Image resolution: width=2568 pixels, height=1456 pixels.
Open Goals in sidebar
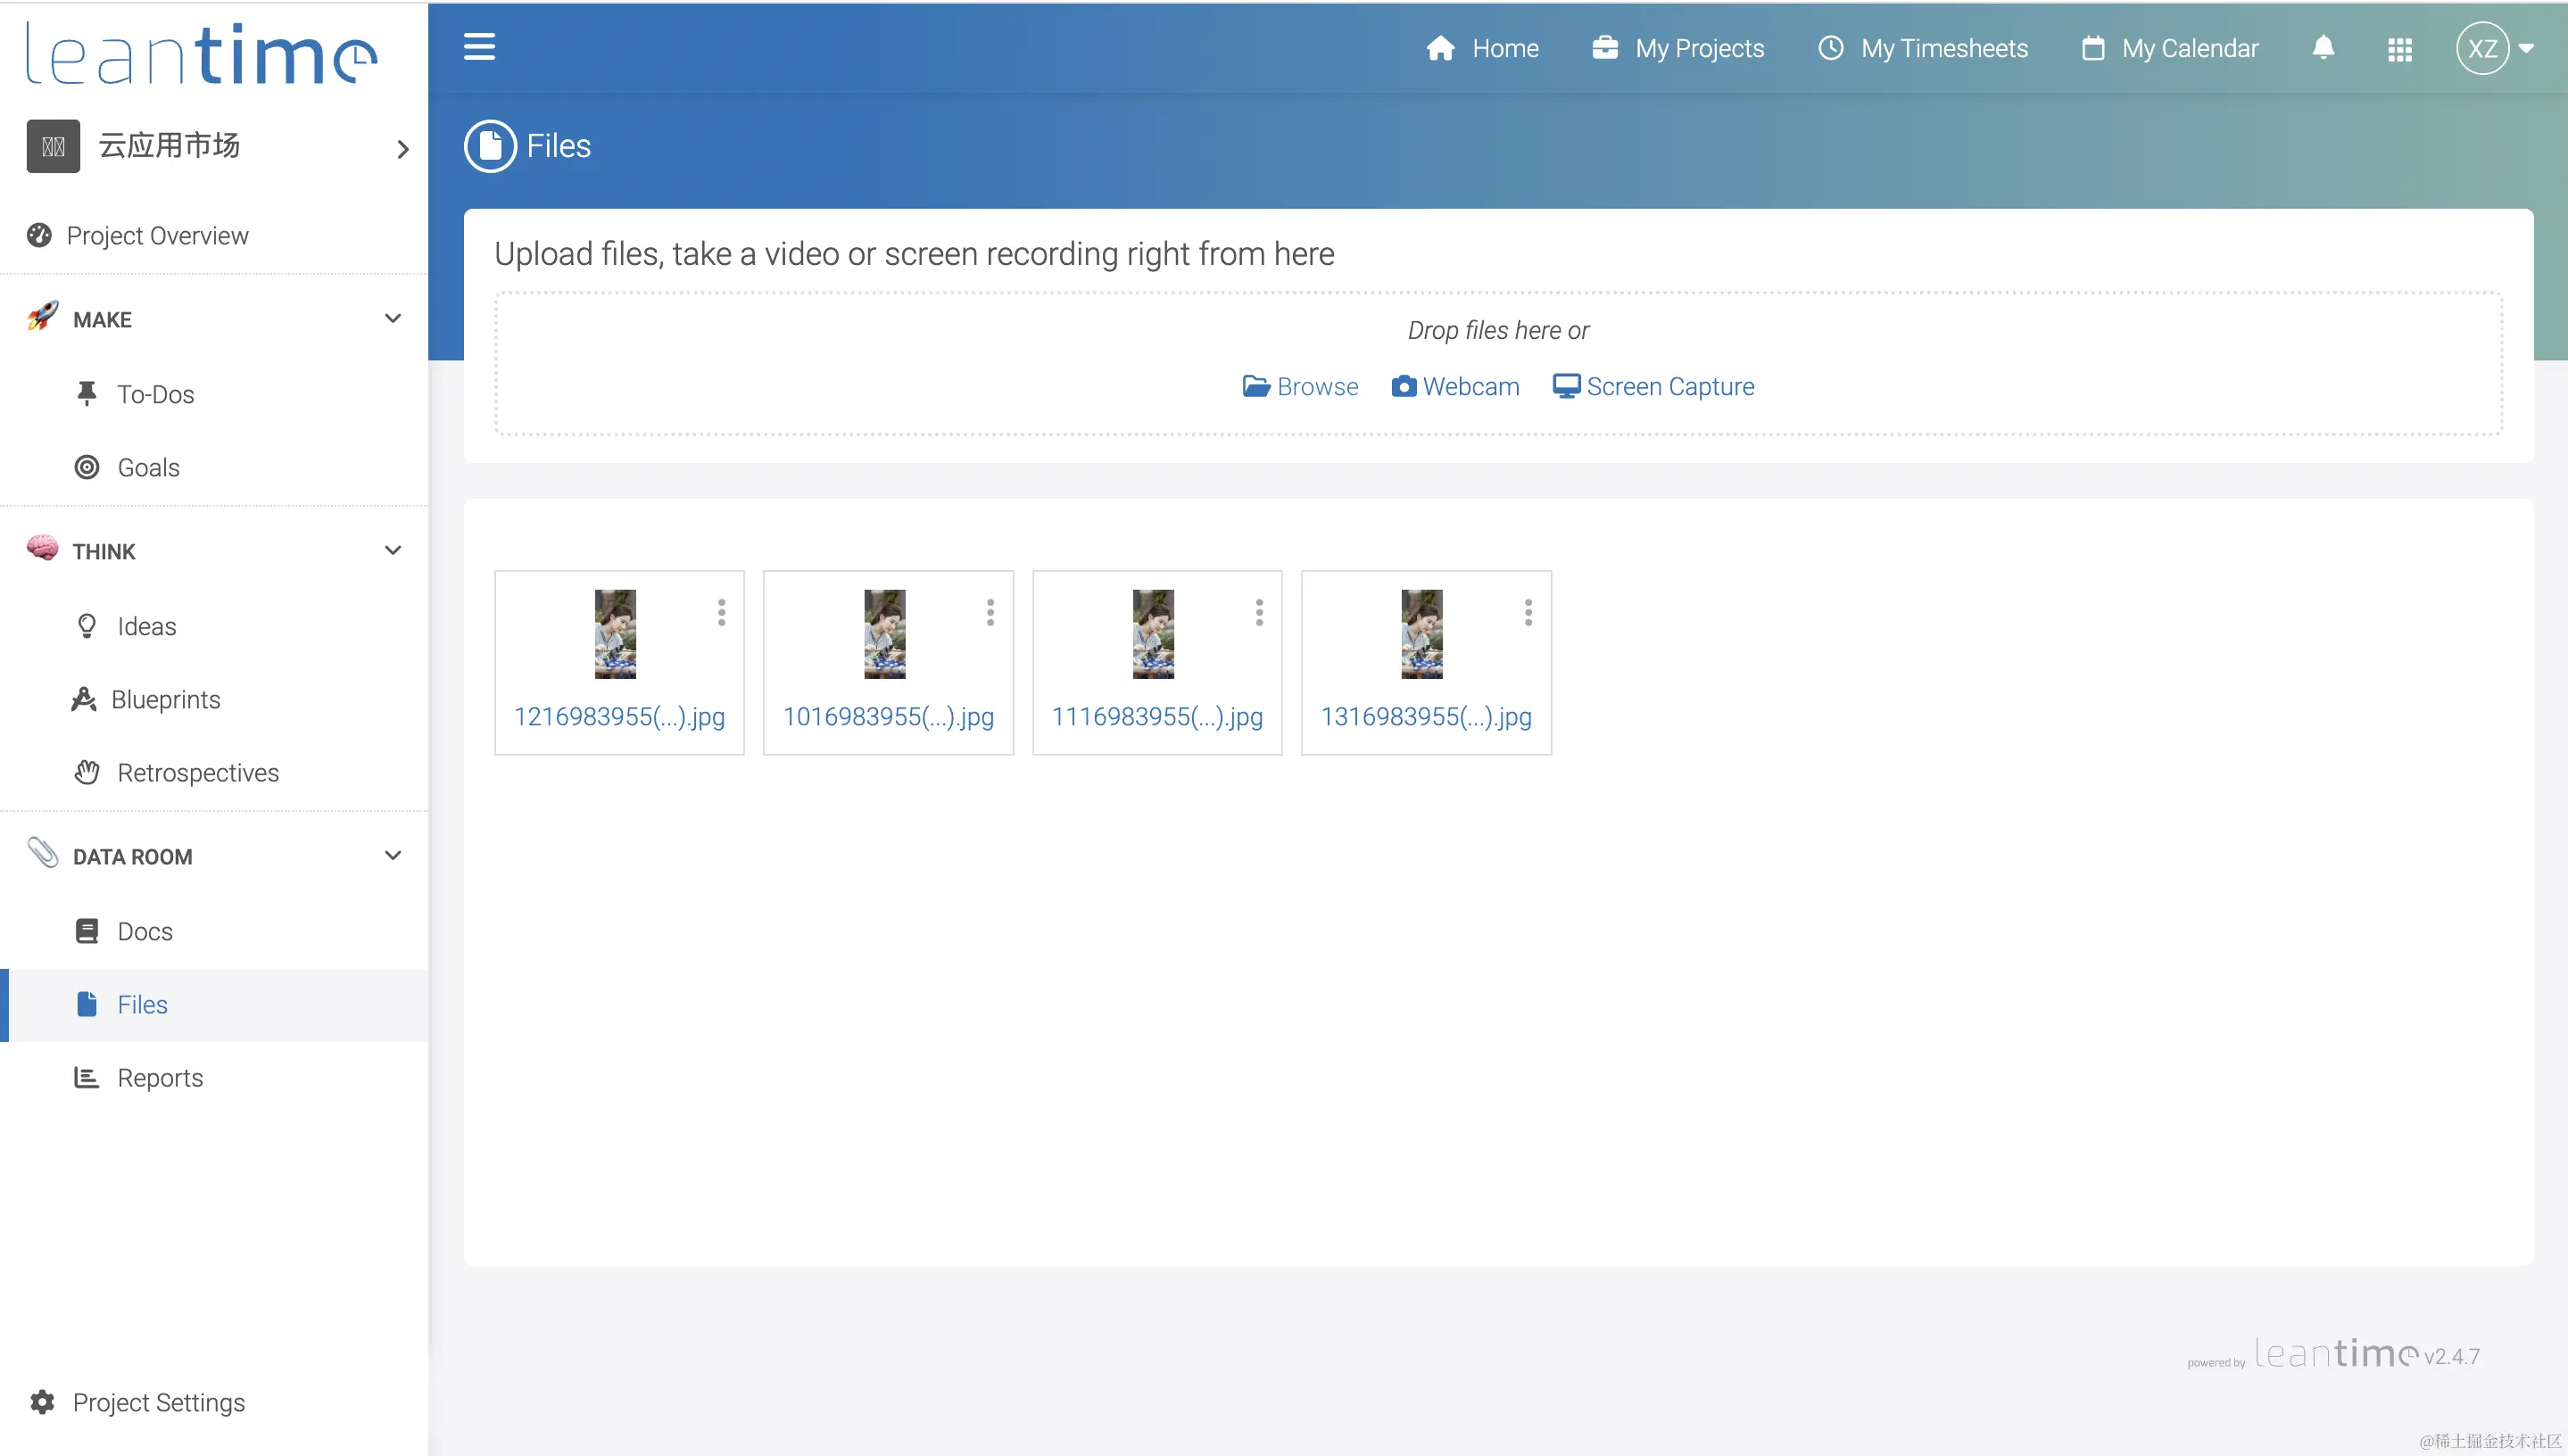pyautogui.click(x=214, y=467)
